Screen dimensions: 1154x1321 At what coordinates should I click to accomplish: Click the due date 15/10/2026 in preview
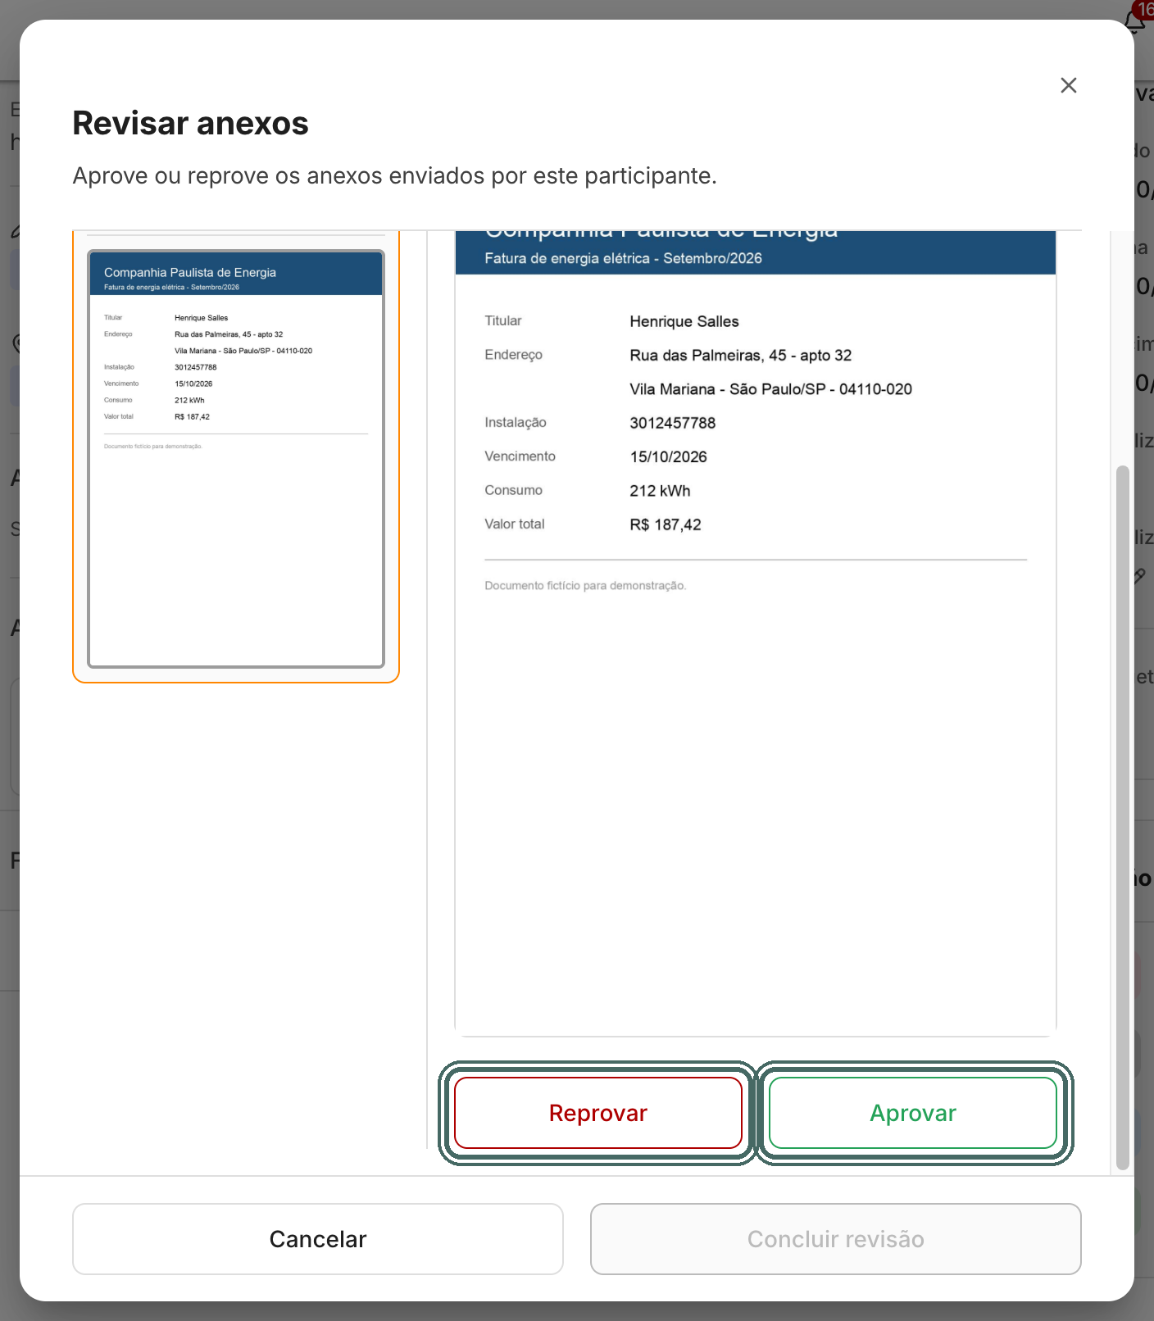tap(668, 457)
